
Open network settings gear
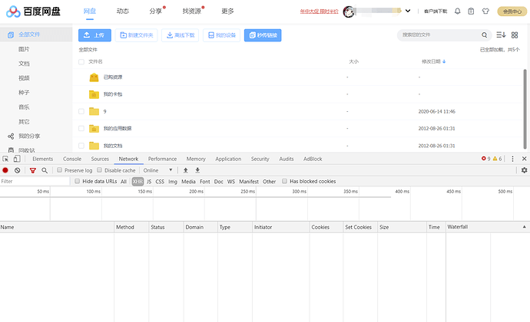coord(525,170)
